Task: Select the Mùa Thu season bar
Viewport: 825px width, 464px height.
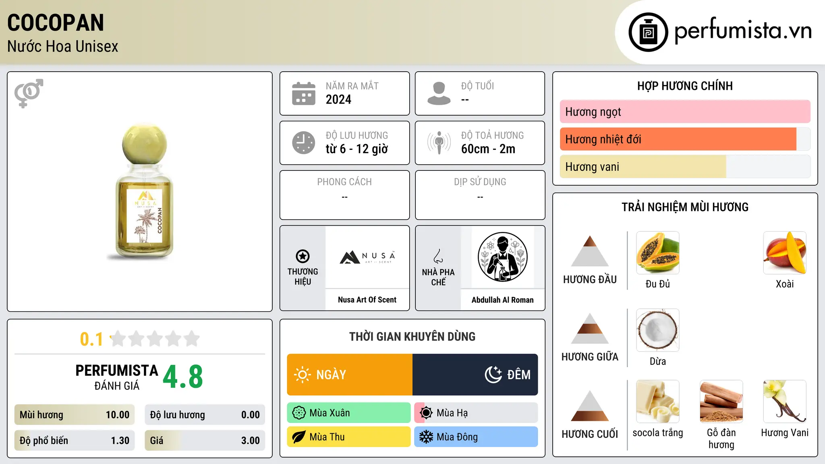Action: click(x=349, y=437)
